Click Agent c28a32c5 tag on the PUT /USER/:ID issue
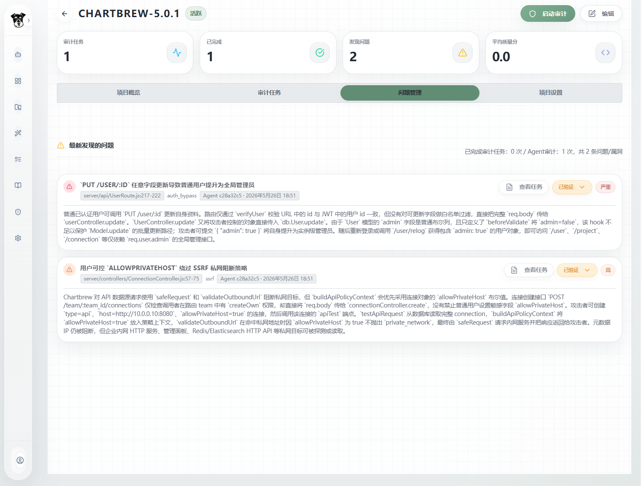Screen dimensions: 642x486 click(x=249, y=196)
